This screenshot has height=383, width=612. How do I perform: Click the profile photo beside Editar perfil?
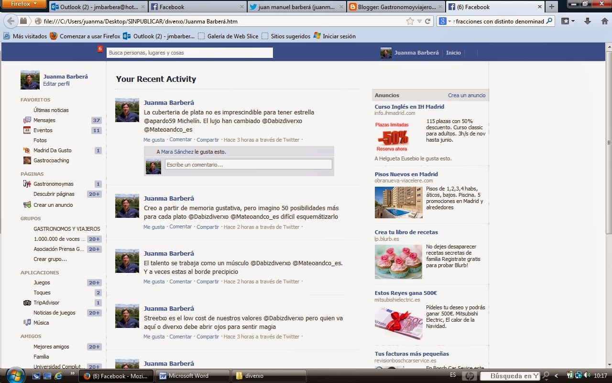[x=30, y=80]
